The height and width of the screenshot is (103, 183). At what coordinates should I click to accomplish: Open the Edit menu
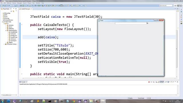(5, 3)
